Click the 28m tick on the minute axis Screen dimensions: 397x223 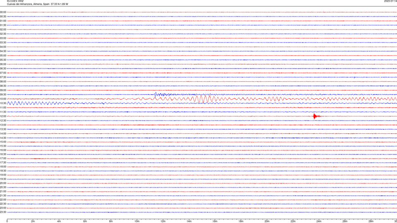(371, 221)
